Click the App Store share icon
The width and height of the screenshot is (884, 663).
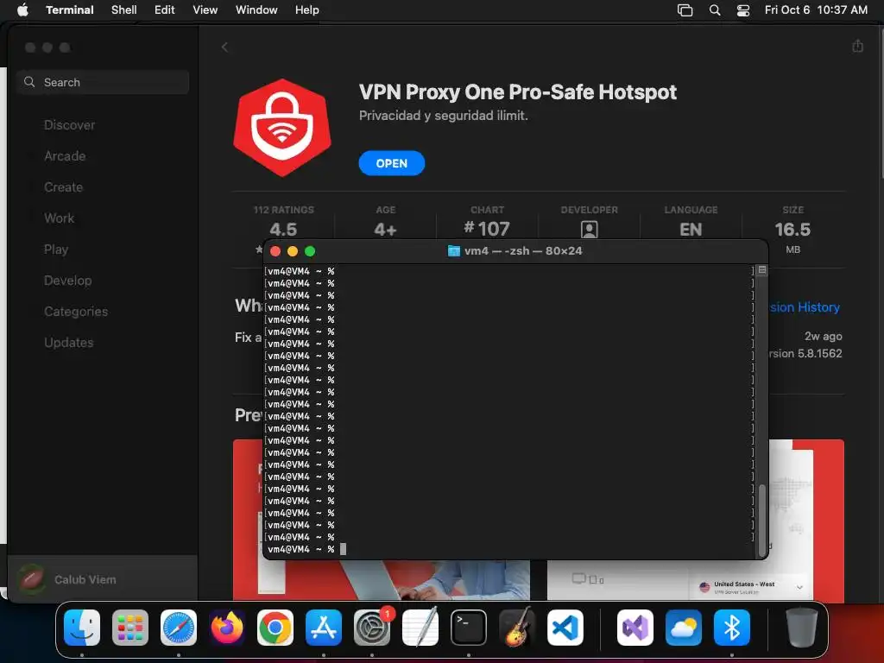[x=857, y=47]
